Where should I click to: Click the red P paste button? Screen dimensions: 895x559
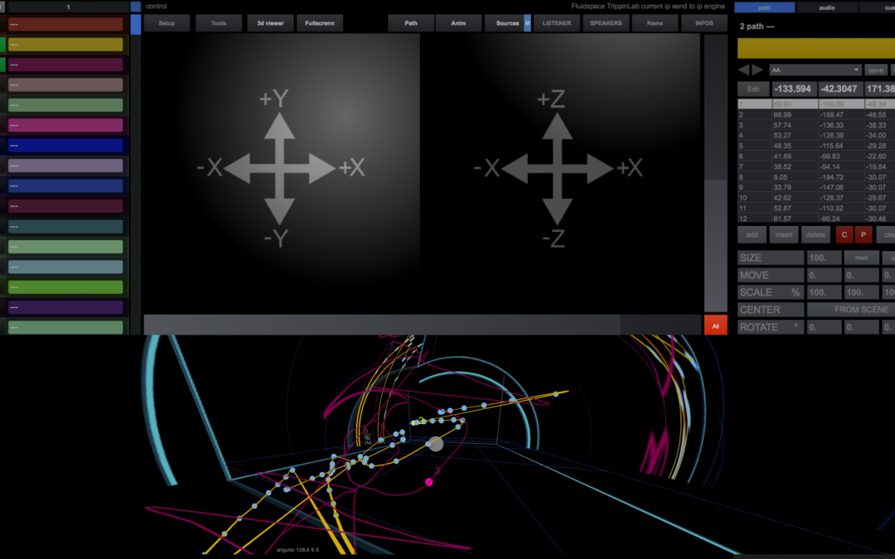(x=863, y=234)
